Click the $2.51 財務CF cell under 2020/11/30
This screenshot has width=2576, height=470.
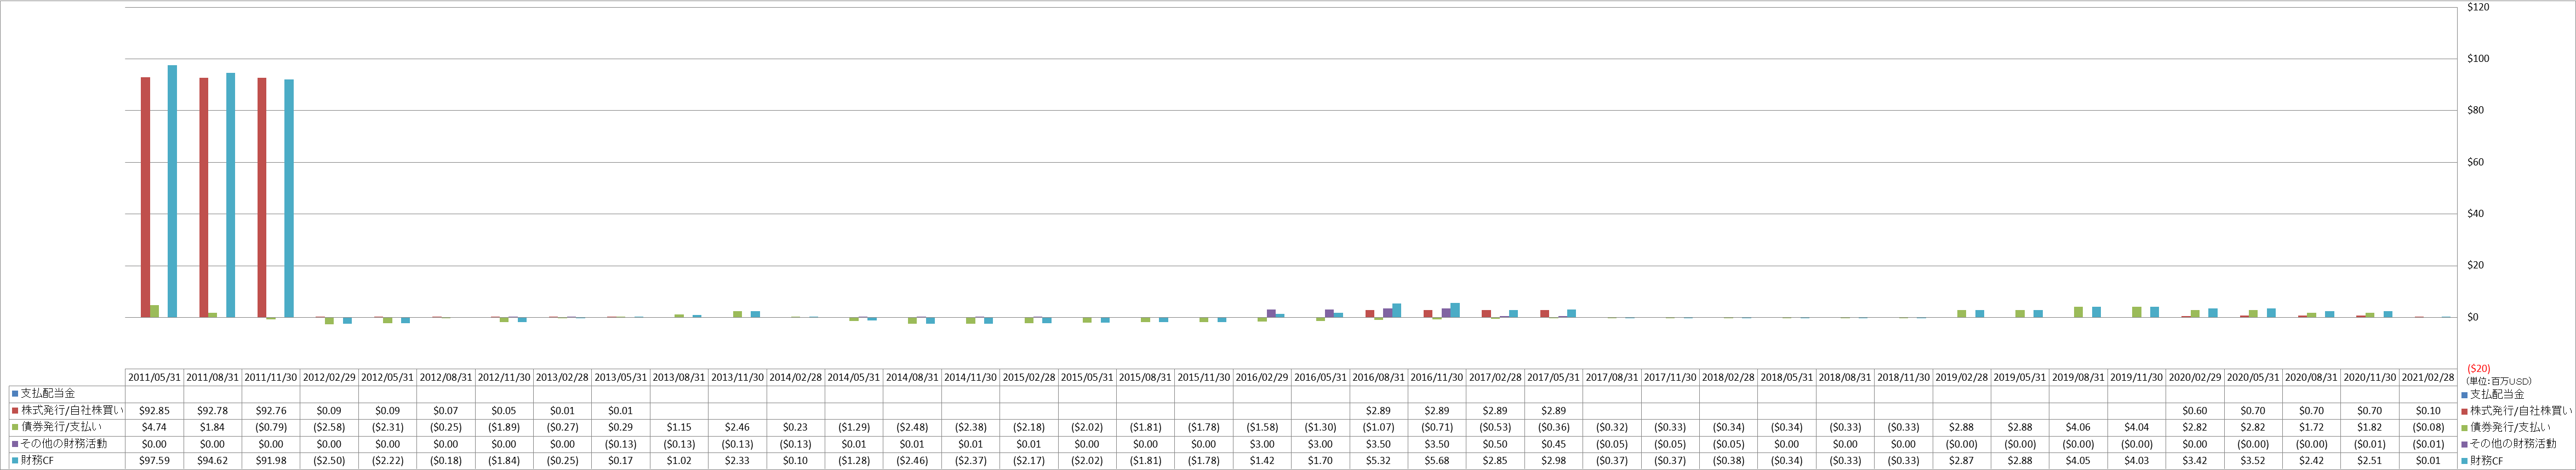point(2370,461)
